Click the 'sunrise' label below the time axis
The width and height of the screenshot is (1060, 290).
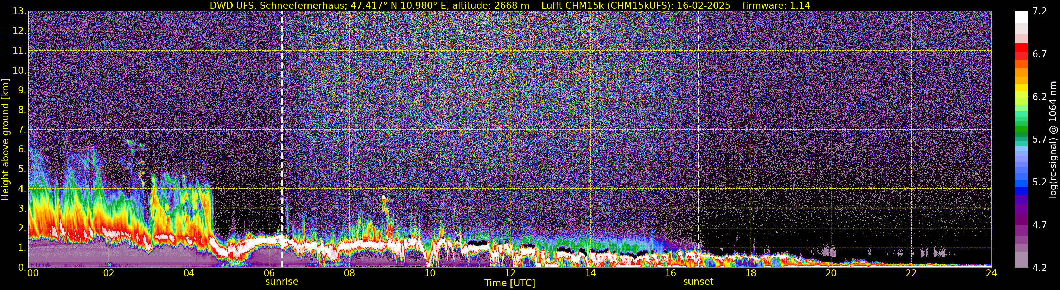(x=282, y=282)
